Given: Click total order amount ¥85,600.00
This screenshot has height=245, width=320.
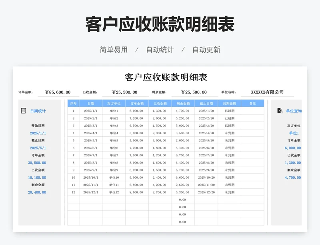Looking at the screenshot, I should [x=58, y=92].
